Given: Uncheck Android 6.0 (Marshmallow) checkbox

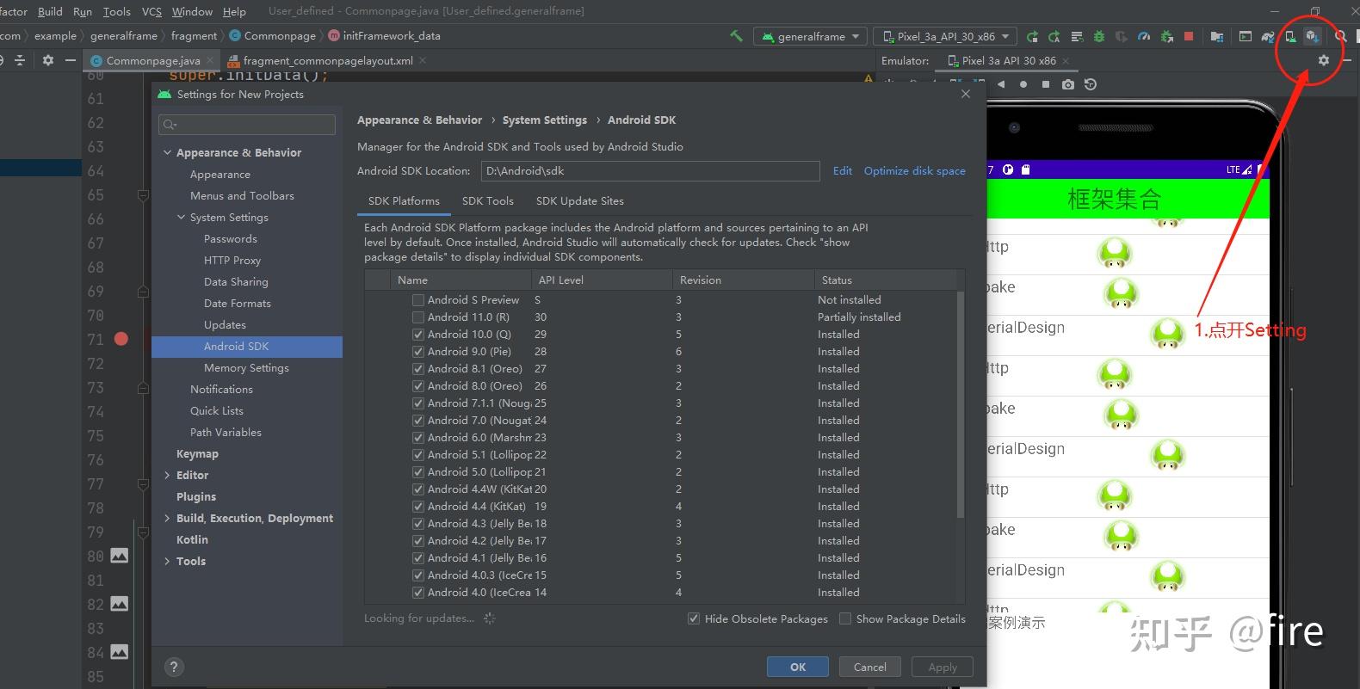Looking at the screenshot, I should pyautogui.click(x=418, y=438).
